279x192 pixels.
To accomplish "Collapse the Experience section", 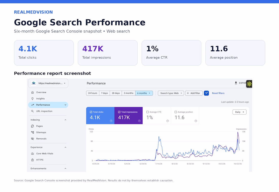I will tap(65, 147).
